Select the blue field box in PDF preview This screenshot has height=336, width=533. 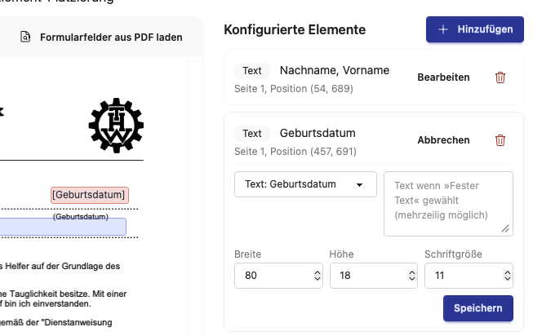63,227
